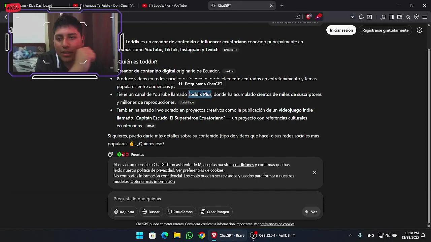Click footer preferencias de cookies link
The image size is (431, 242).
pyautogui.click(x=277, y=224)
